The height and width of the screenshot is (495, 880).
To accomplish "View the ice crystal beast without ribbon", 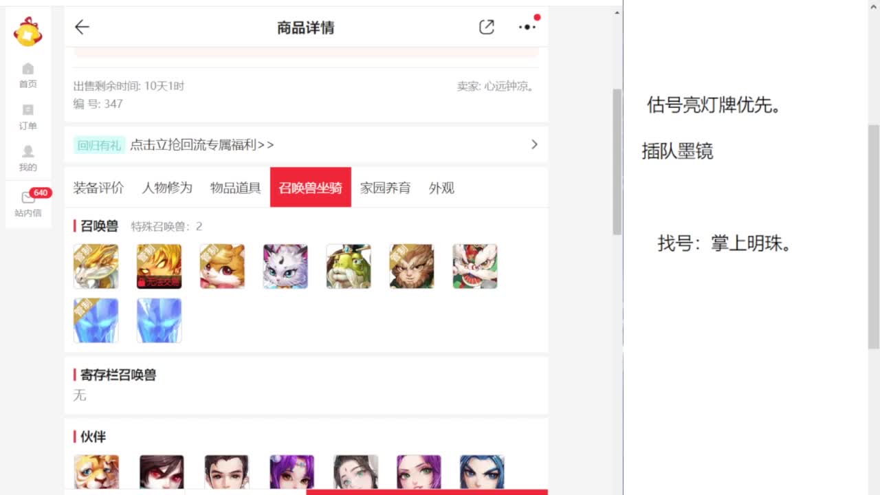I will [x=159, y=320].
